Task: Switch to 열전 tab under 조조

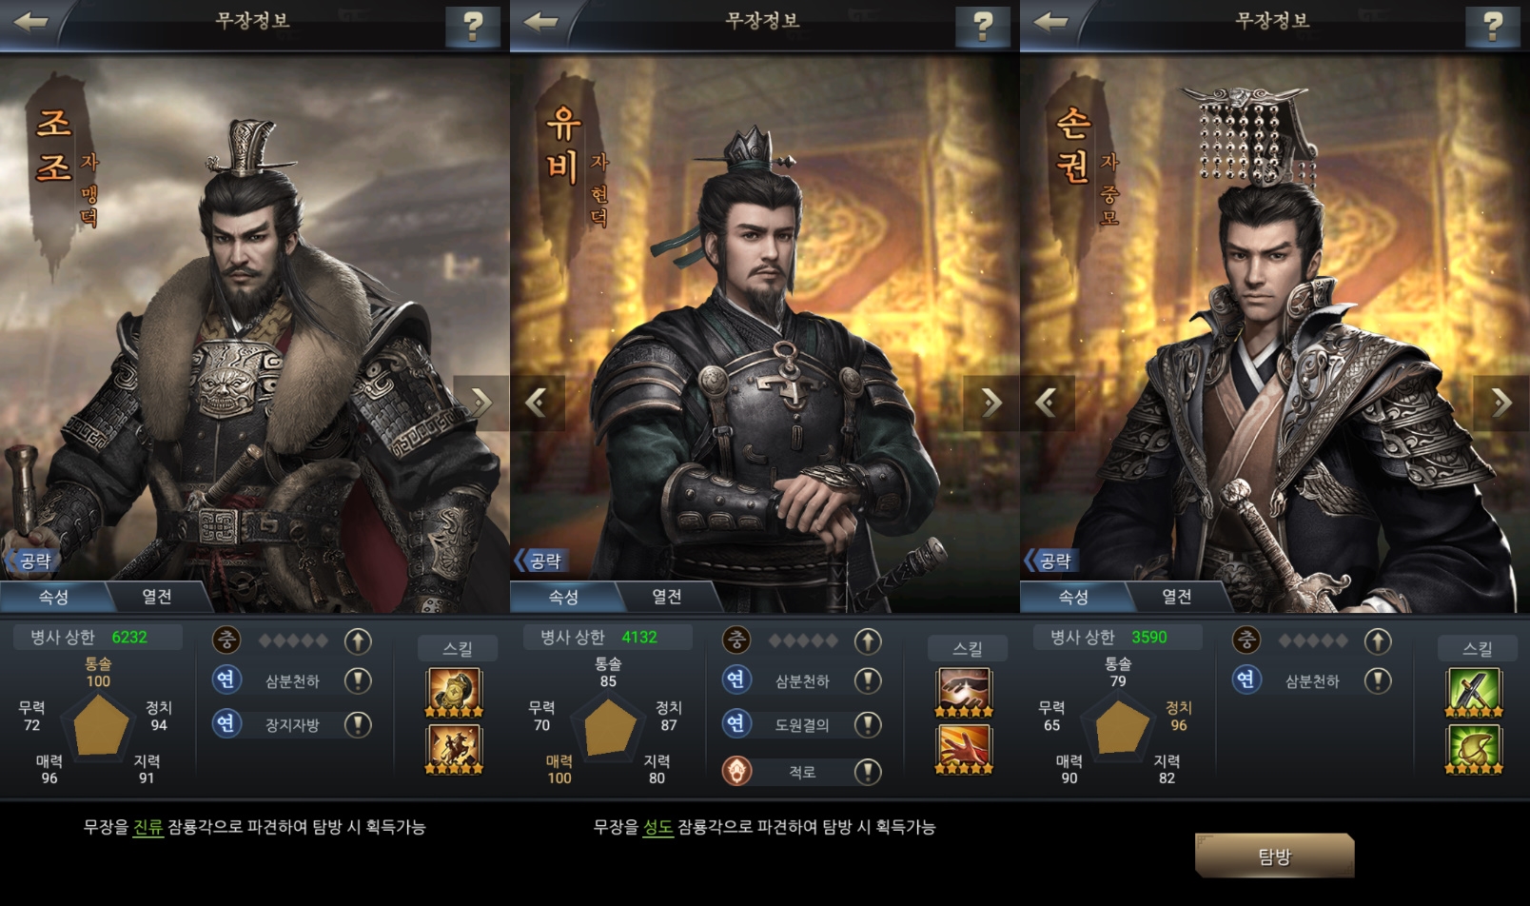Action: click(x=156, y=597)
